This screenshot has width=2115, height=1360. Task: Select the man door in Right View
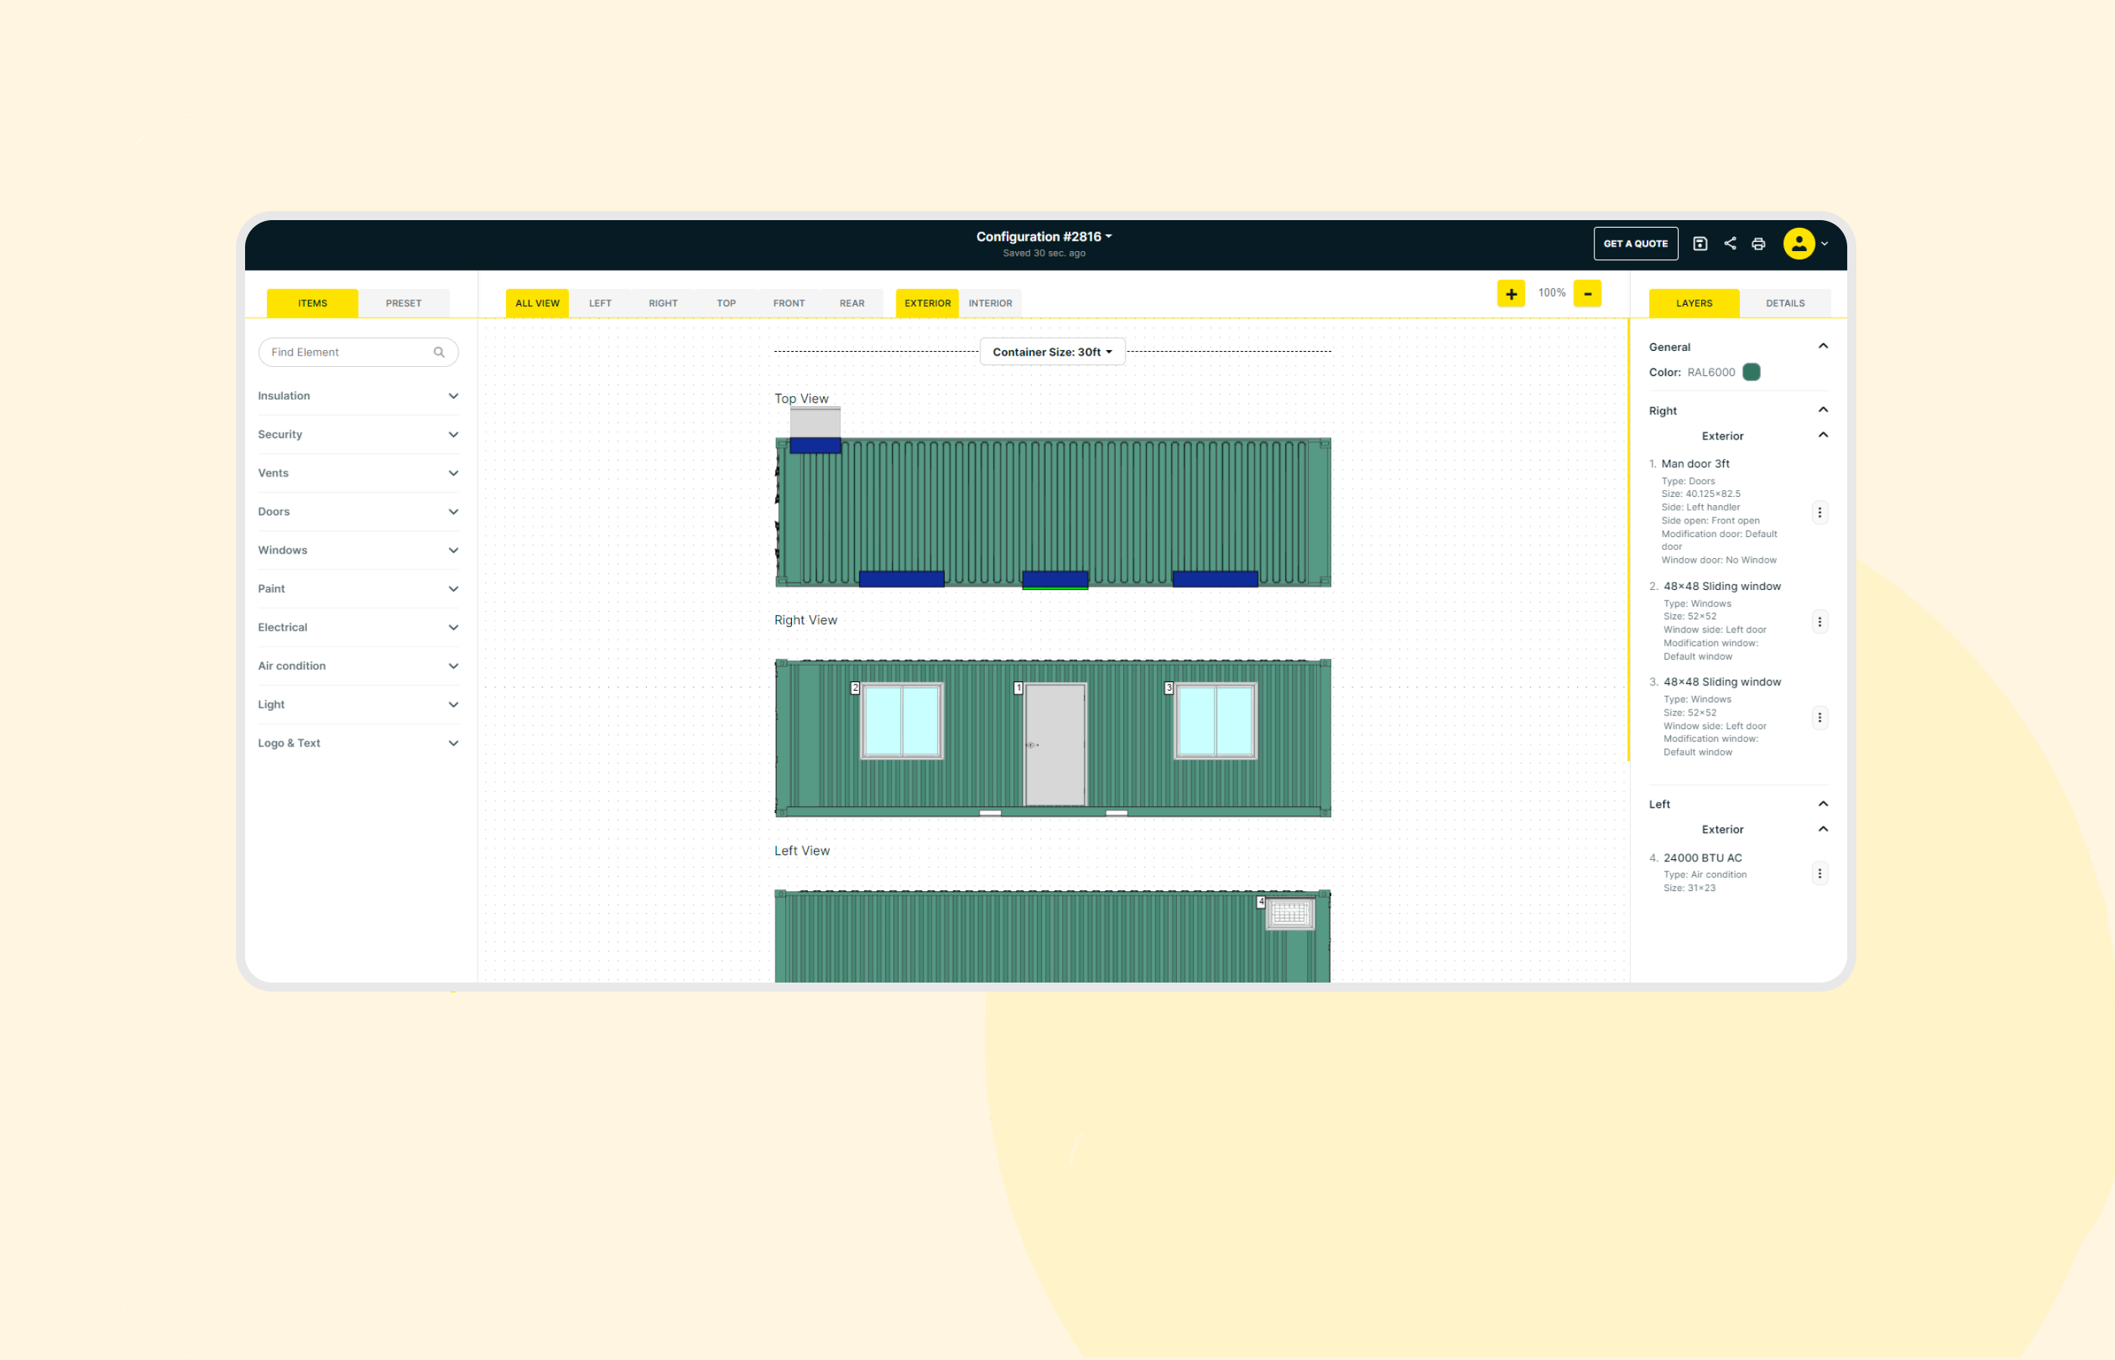1055,744
